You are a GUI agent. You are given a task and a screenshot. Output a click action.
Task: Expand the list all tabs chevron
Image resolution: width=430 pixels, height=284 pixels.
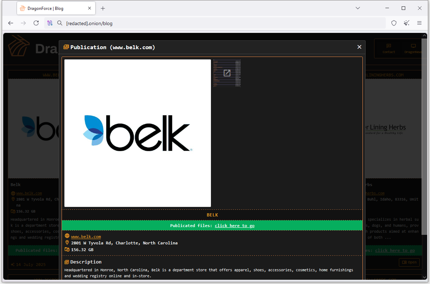click(358, 8)
